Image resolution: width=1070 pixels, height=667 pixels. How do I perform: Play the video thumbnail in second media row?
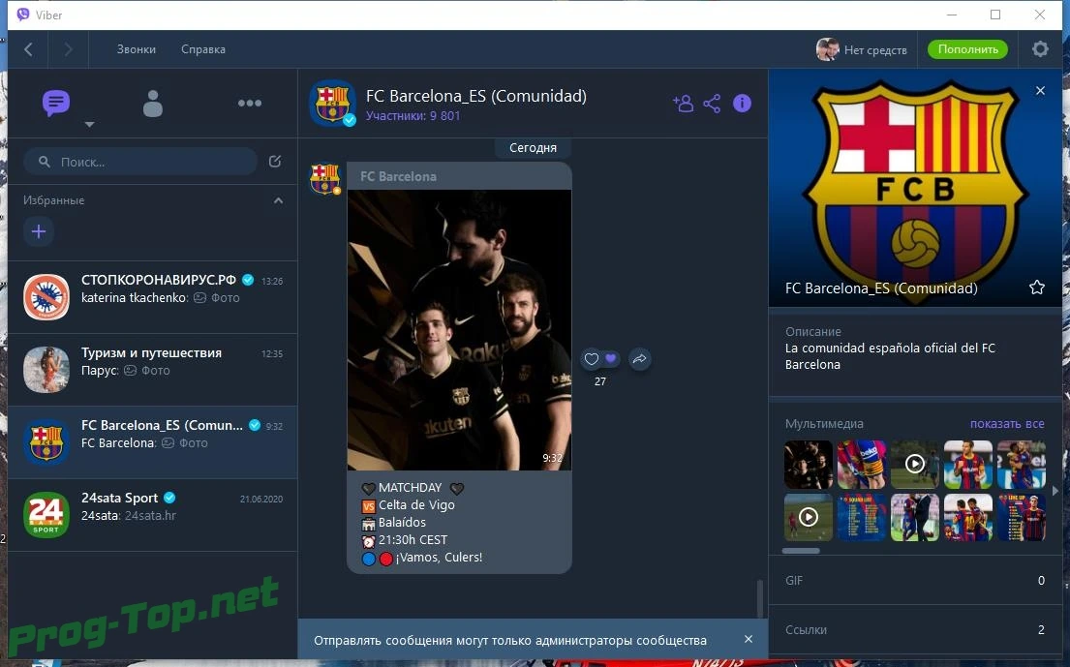pyautogui.click(x=808, y=518)
